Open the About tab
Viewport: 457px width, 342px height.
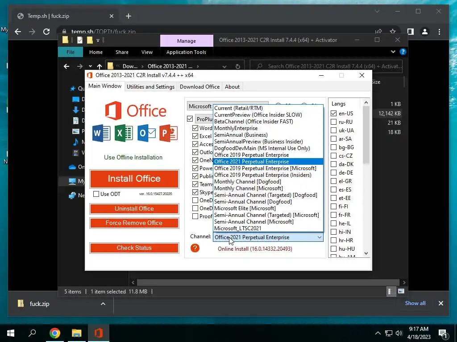pos(232,87)
